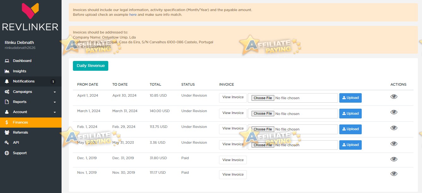Open Account via the person icon
Image resolution: width=422 pixels, height=193 pixels.
[7, 112]
